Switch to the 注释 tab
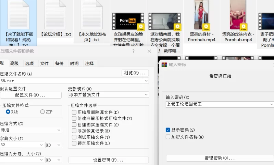Screen dimensions: 274x165 click(x=89, y=63)
